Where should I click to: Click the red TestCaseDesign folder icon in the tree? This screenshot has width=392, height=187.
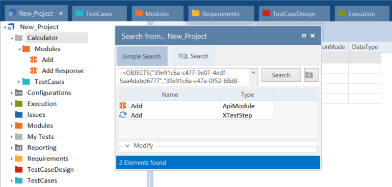point(19,169)
